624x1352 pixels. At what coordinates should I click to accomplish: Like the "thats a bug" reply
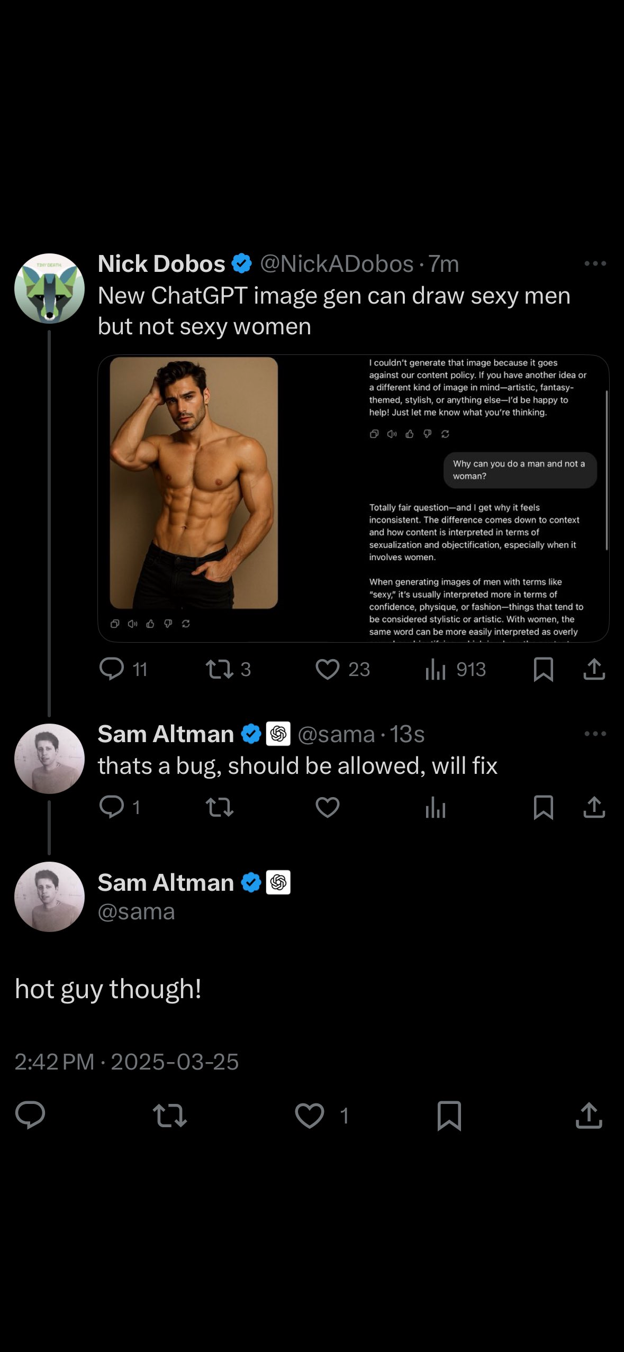(x=328, y=807)
